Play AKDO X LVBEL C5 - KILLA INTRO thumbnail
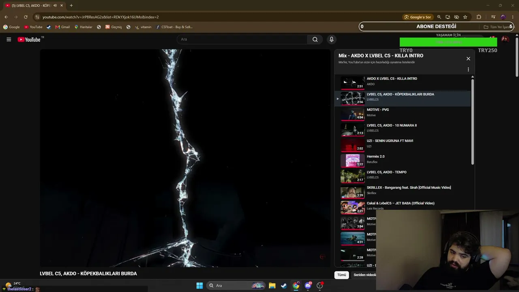This screenshot has width=519, height=292. click(x=352, y=82)
